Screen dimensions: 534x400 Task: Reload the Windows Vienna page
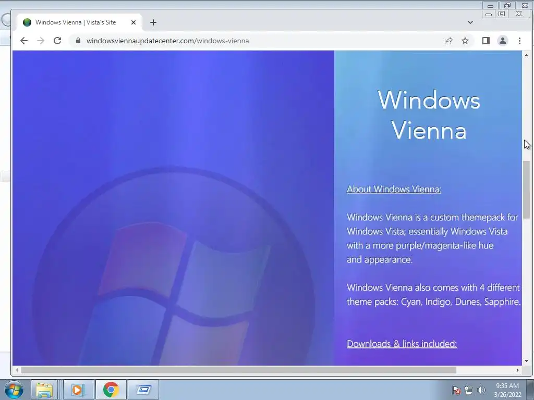click(57, 41)
